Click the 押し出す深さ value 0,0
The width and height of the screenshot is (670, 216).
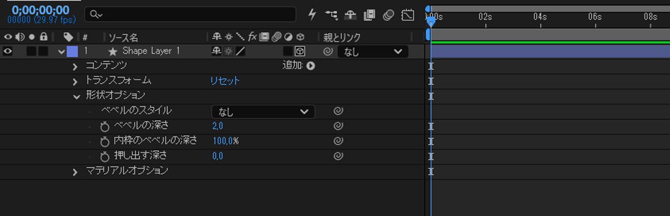tap(218, 156)
